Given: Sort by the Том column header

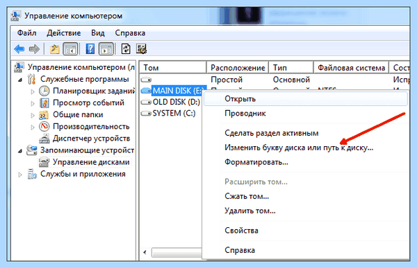Looking at the screenshot, I should click(x=173, y=68).
